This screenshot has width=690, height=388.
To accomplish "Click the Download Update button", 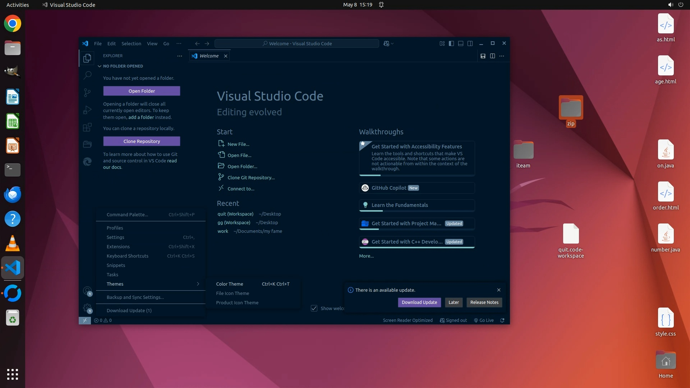I will (419, 302).
